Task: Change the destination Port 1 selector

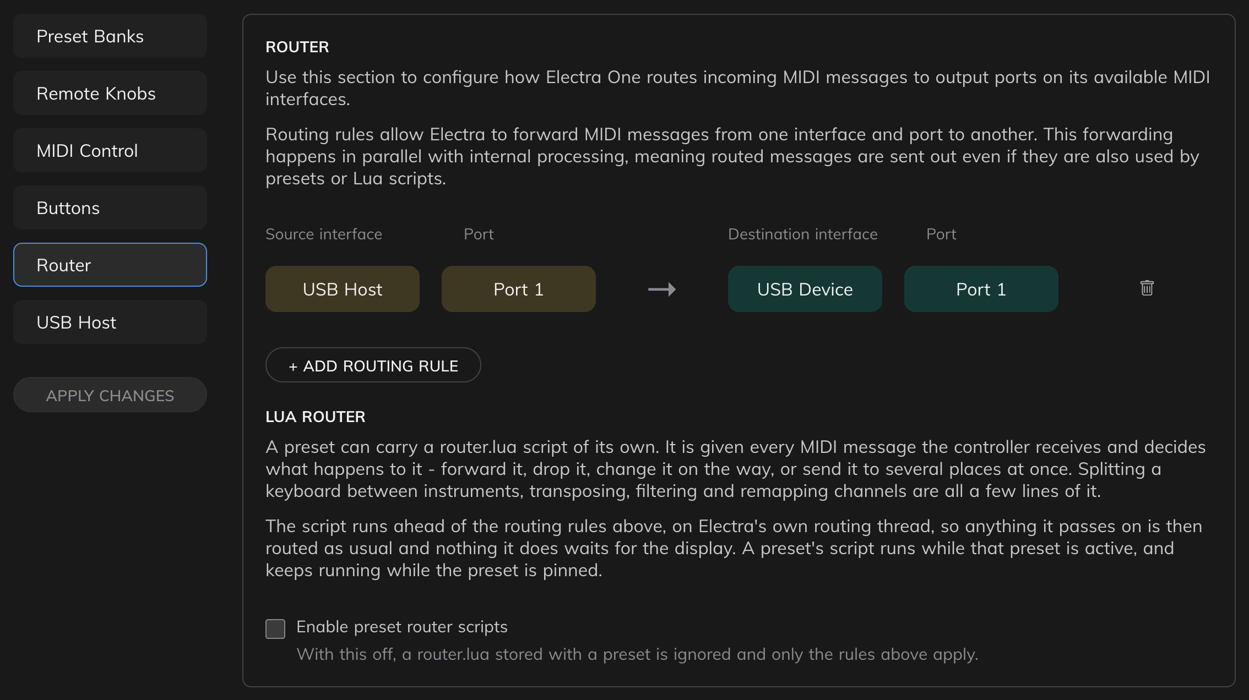Action: 981,289
